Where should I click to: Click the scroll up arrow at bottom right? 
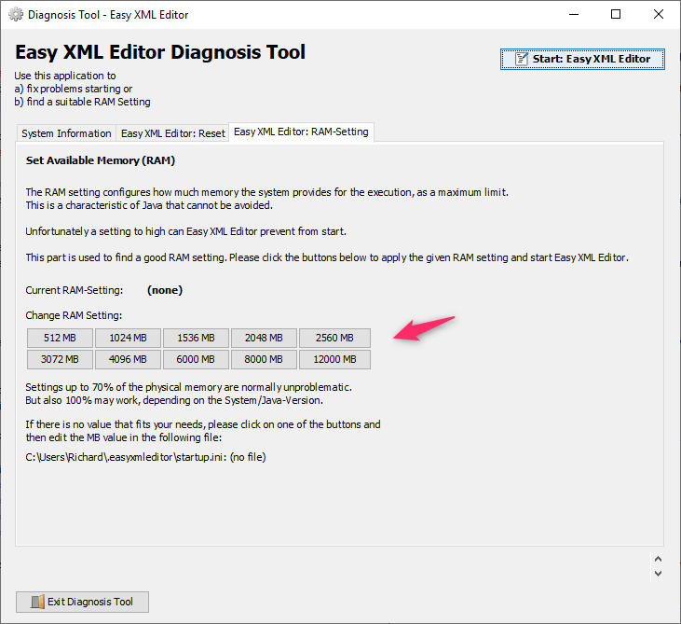(x=658, y=560)
